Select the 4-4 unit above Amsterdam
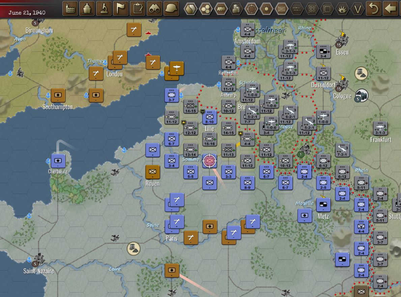The image size is (401, 297). pos(247,30)
